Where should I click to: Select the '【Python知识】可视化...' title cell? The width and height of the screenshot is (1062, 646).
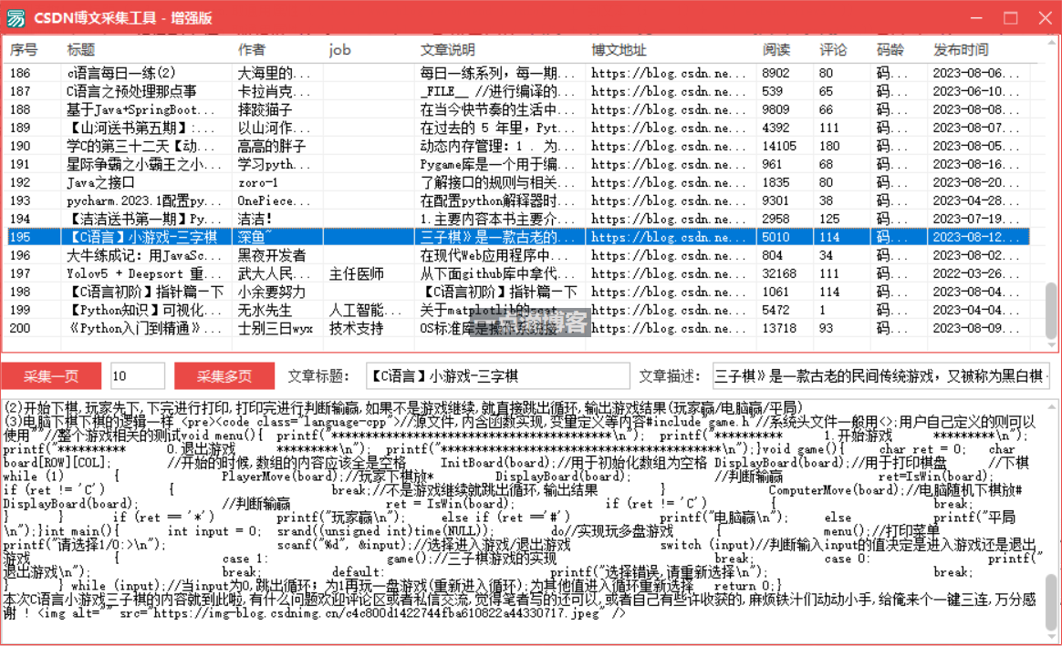pyautogui.click(x=143, y=311)
